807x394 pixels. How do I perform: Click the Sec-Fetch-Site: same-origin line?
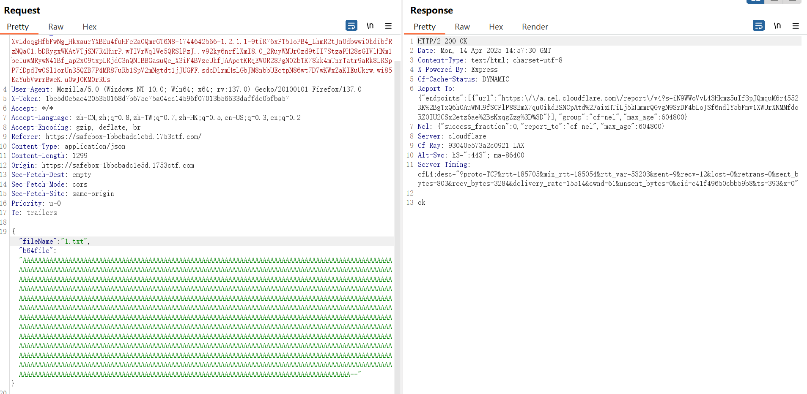[x=62, y=193]
